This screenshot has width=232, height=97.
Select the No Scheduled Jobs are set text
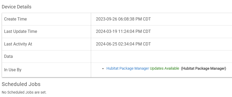(24, 93)
